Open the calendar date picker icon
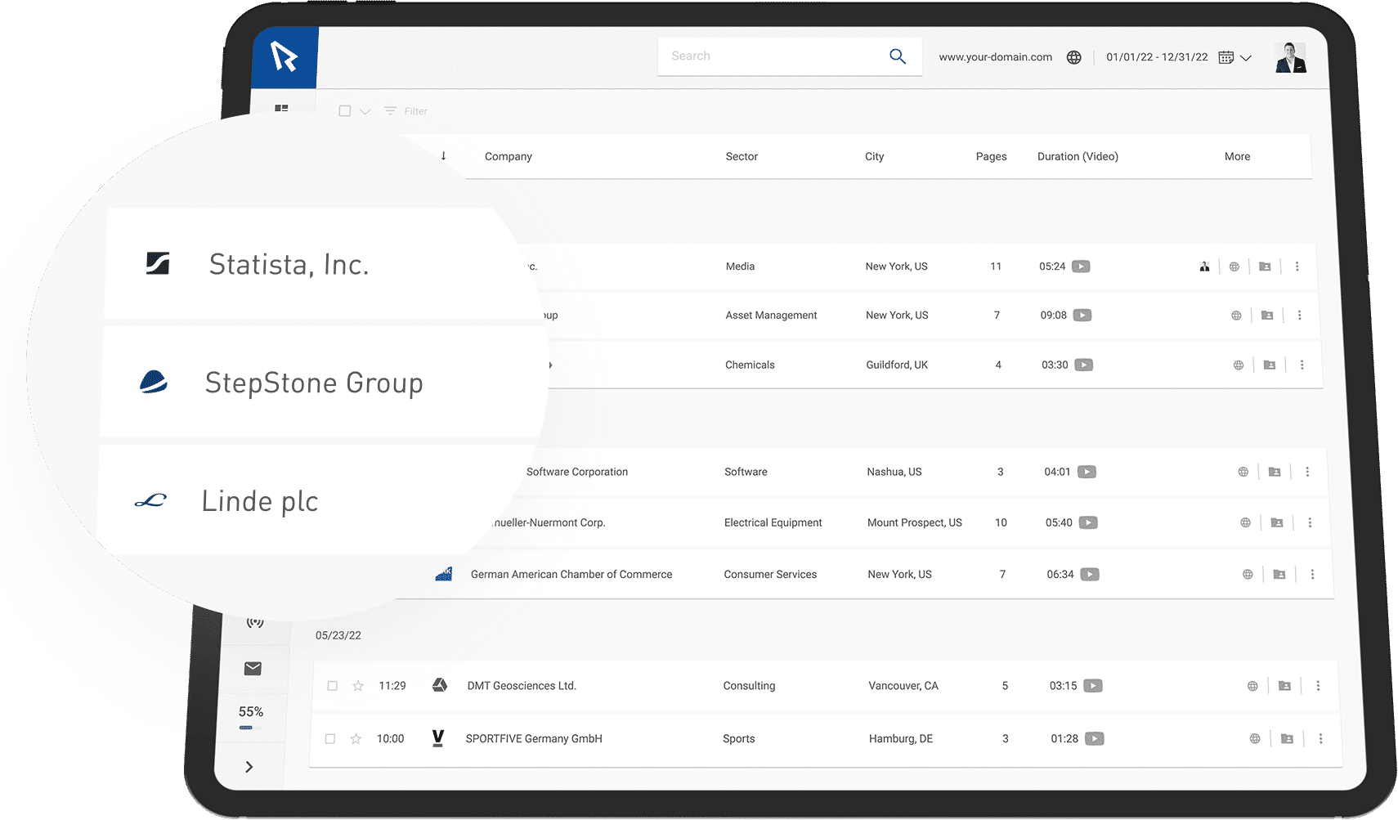 point(1226,57)
